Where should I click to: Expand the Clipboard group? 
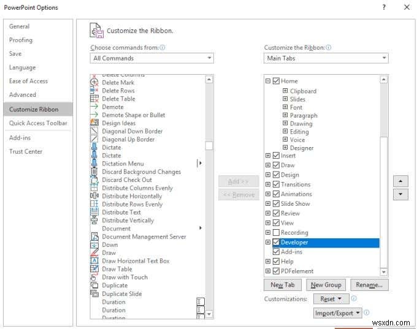[285, 91]
